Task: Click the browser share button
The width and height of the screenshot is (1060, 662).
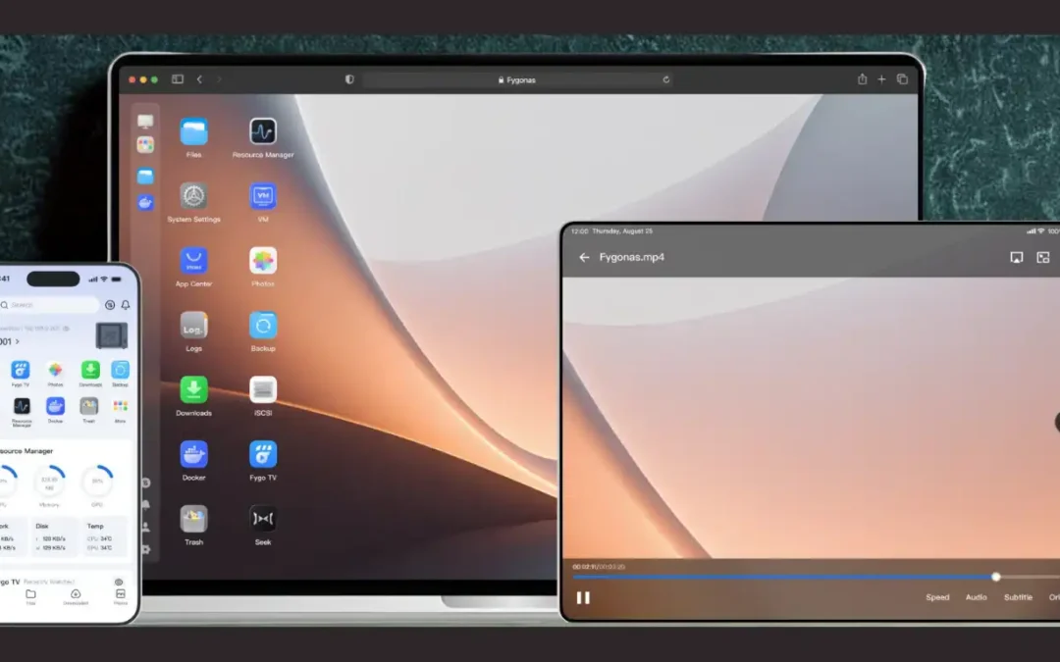Action: pyautogui.click(x=862, y=79)
